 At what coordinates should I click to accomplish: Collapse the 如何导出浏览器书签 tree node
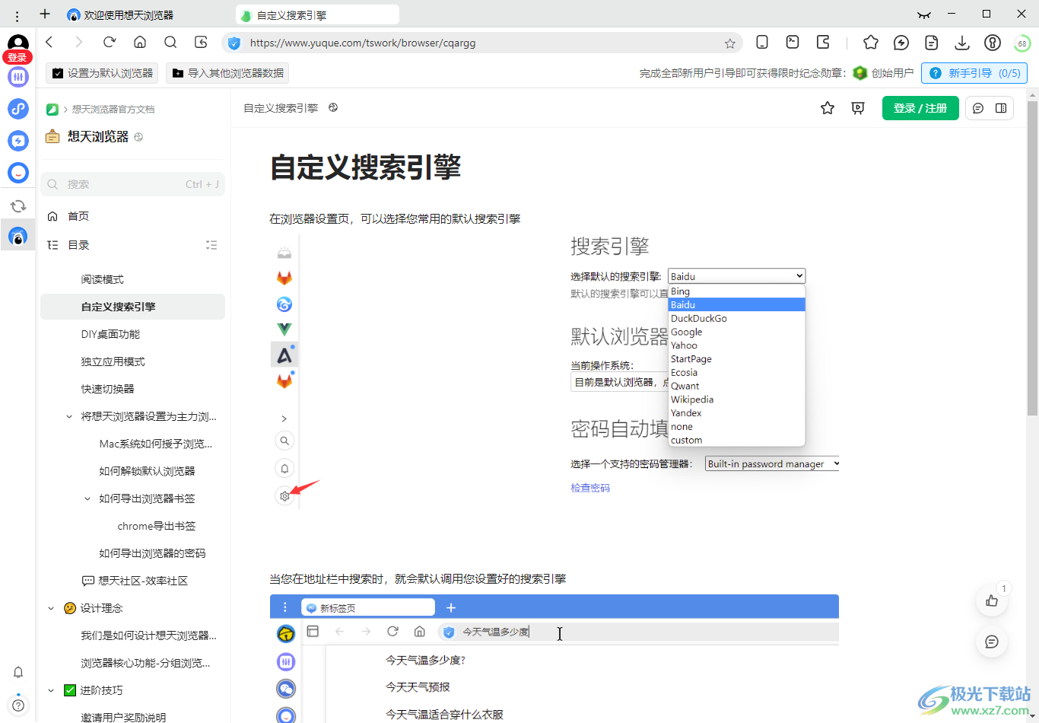tap(87, 498)
